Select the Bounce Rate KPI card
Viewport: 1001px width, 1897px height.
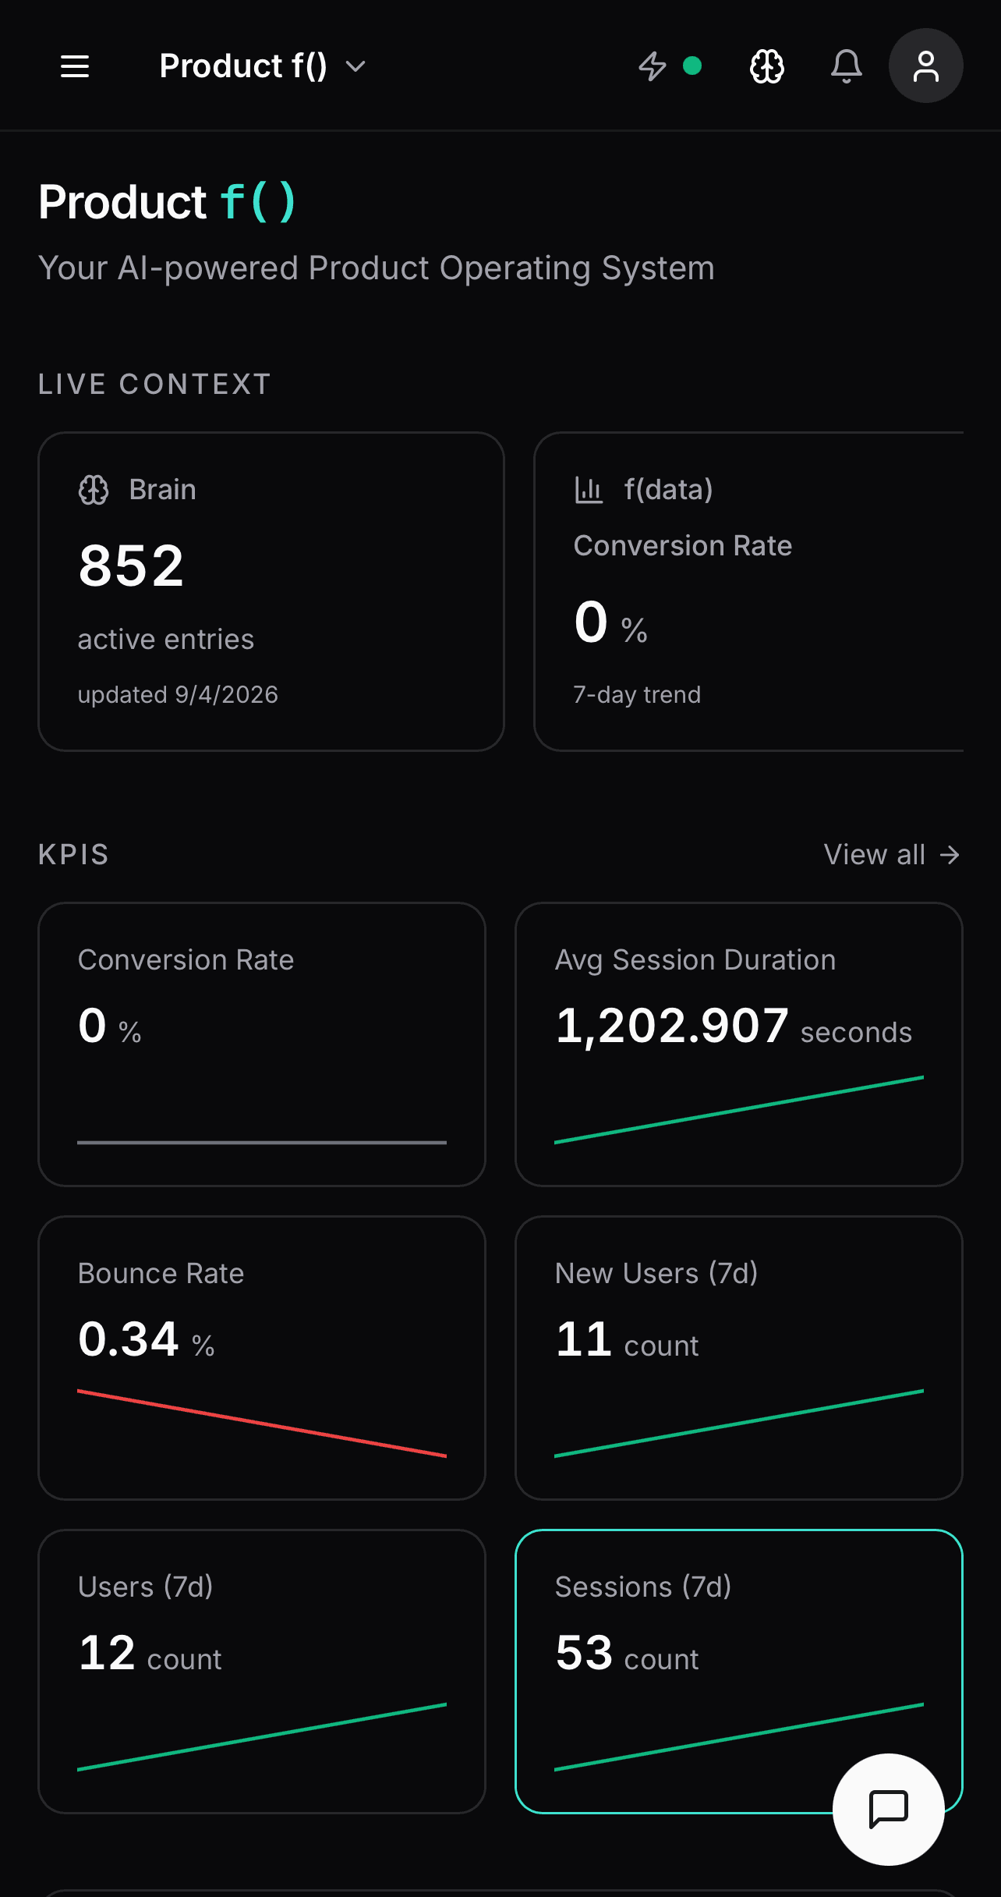(x=262, y=1358)
